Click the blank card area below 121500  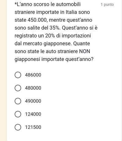point(64,136)
